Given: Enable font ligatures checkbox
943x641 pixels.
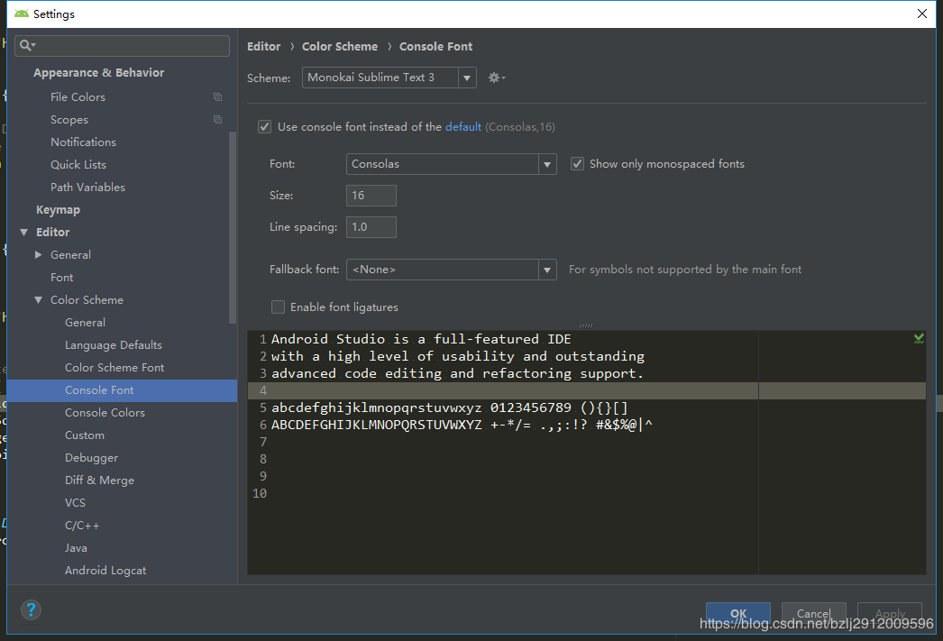Looking at the screenshot, I should point(278,307).
